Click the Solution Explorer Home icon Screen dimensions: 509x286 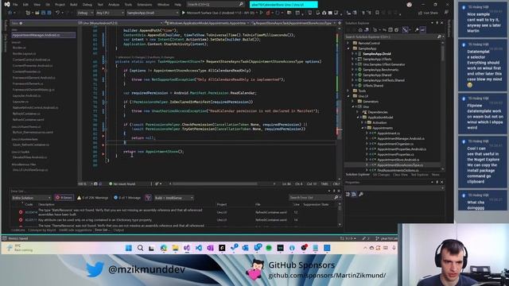pos(360,30)
